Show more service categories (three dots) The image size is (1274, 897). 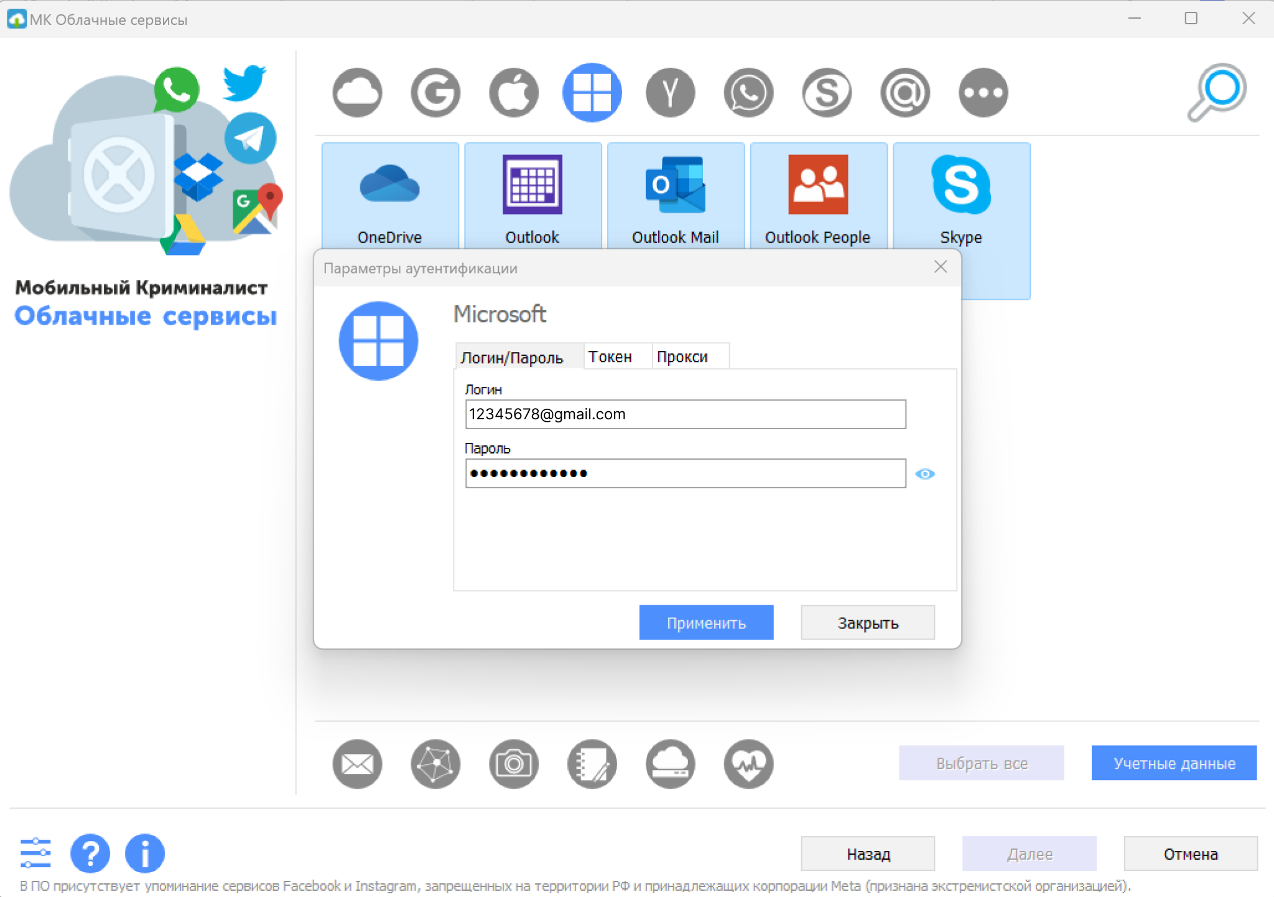coord(983,93)
